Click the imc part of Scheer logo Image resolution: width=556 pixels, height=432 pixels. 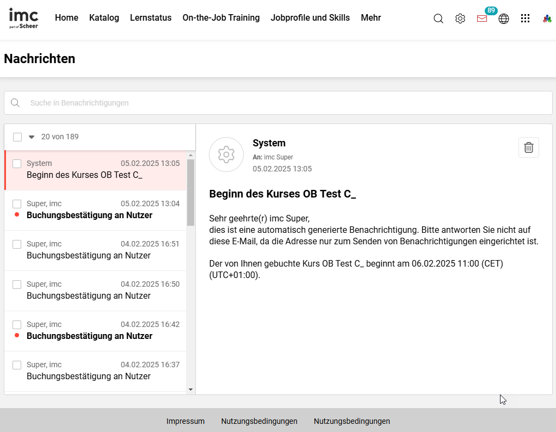pyautogui.click(x=23, y=17)
